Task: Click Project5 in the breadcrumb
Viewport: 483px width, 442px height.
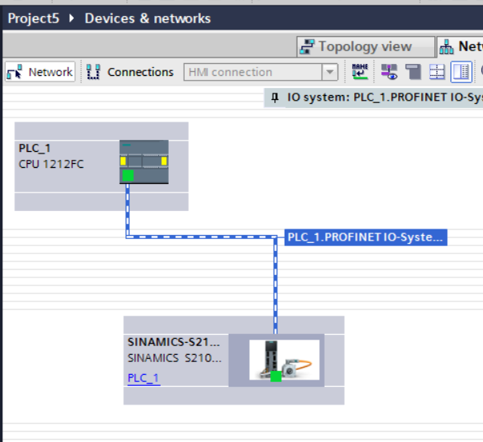Action: 34,18
